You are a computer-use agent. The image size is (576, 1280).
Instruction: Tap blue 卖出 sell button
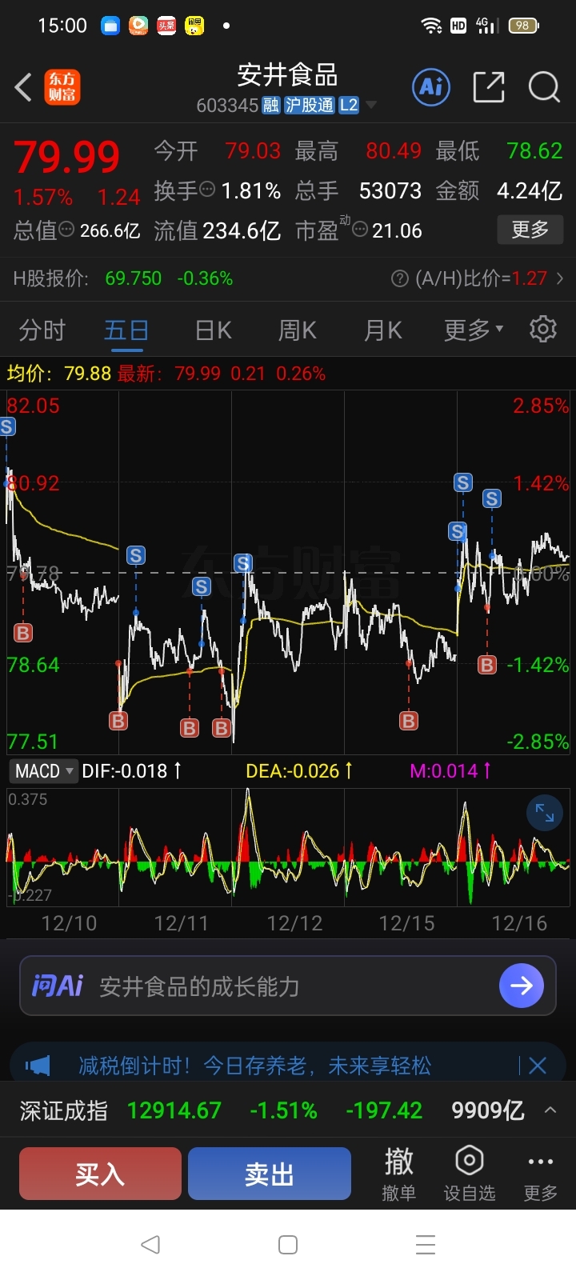coord(270,1174)
